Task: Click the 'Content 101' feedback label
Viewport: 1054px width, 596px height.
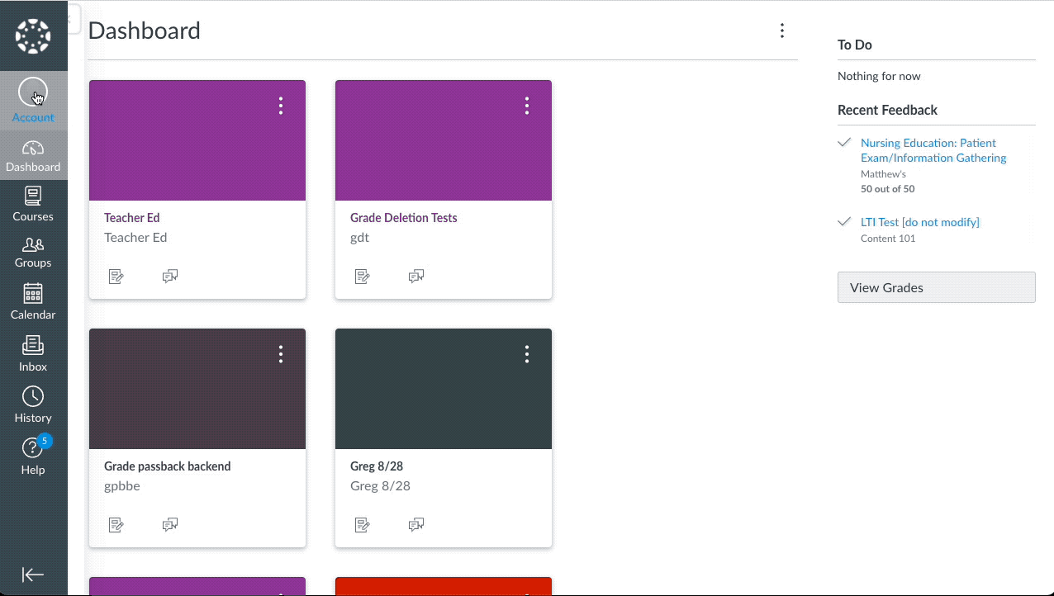Action: [888, 239]
